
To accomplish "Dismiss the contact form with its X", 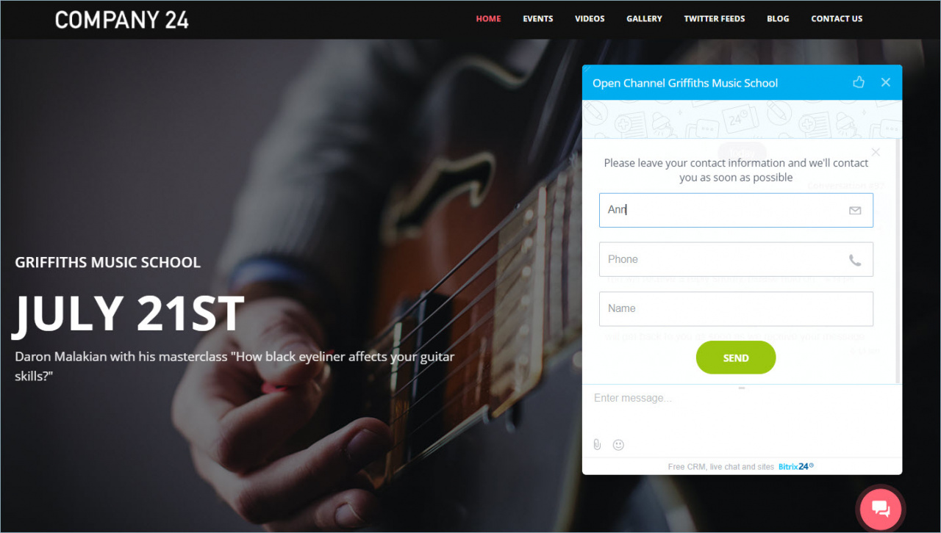I will (x=876, y=152).
